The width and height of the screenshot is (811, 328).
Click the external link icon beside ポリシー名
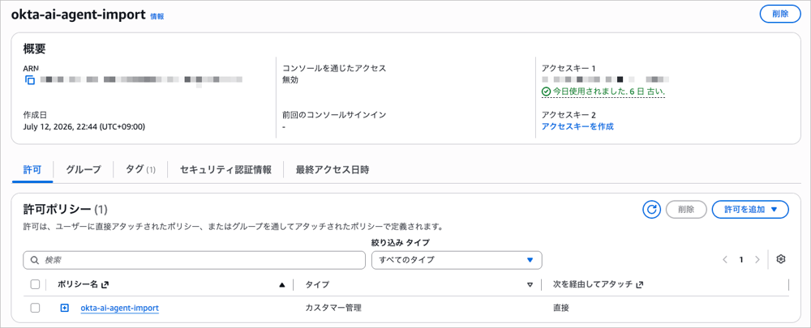[x=105, y=284]
